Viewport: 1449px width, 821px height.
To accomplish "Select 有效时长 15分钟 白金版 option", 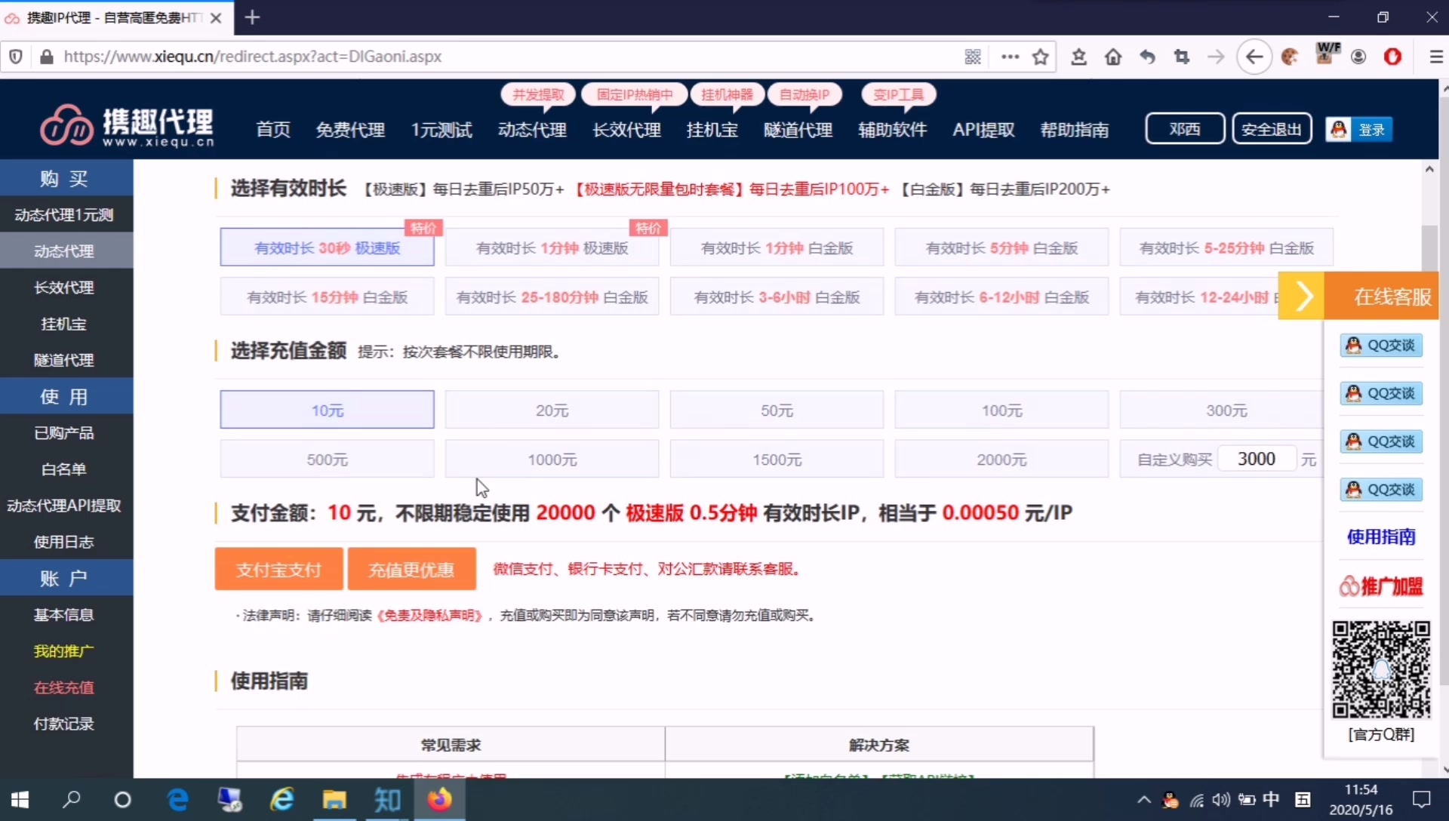I will (327, 297).
